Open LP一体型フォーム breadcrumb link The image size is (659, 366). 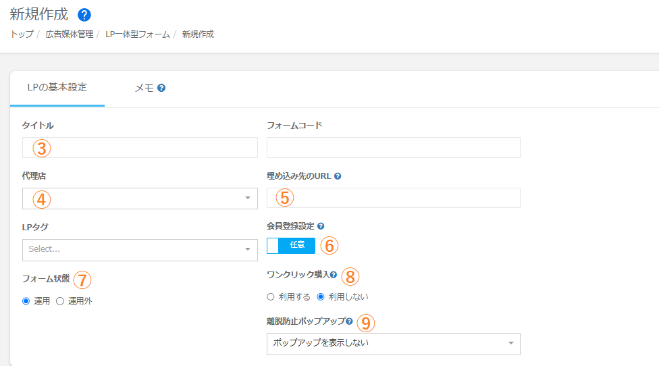(138, 34)
